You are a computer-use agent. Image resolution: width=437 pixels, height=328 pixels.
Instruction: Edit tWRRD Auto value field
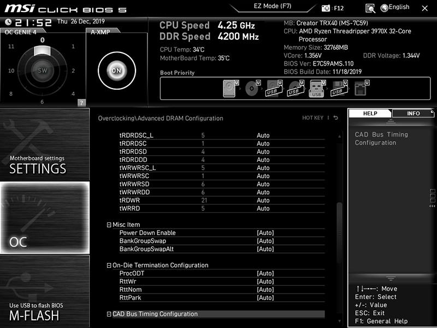click(x=263, y=208)
